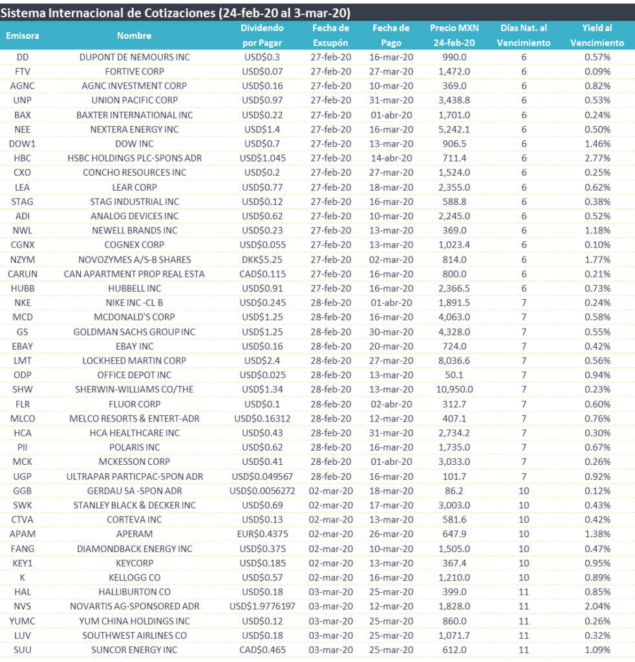Click the 'Fecha de Pago' column header

coord(391,36)
